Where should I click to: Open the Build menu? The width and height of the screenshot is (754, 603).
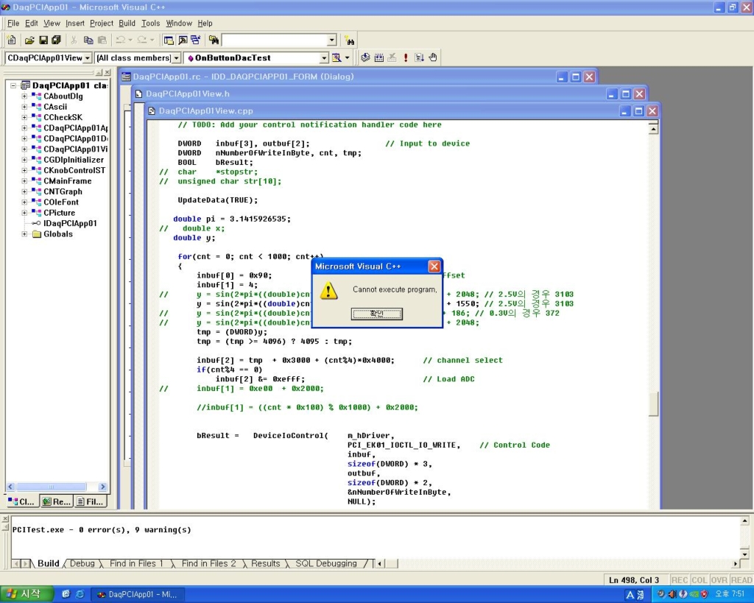pyautogui.click(x=127, y=23)
